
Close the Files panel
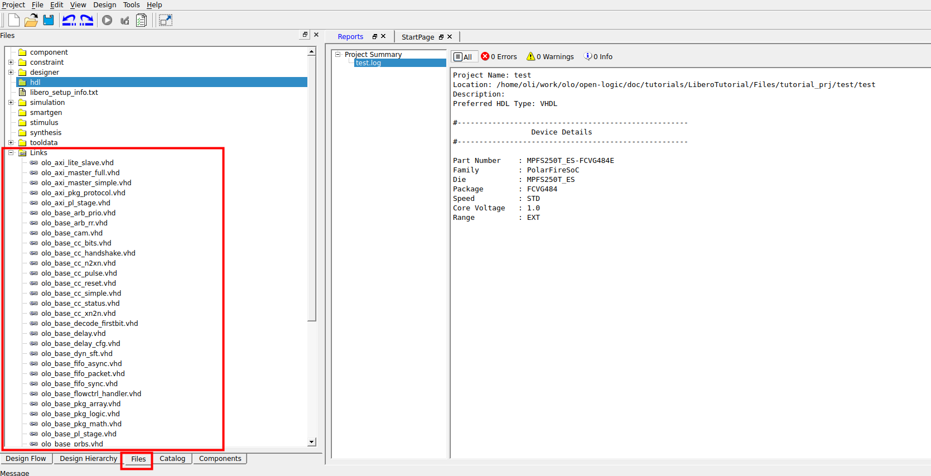316,35
